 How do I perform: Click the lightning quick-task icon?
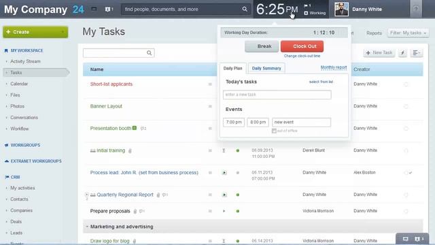[x=402, y=53]
